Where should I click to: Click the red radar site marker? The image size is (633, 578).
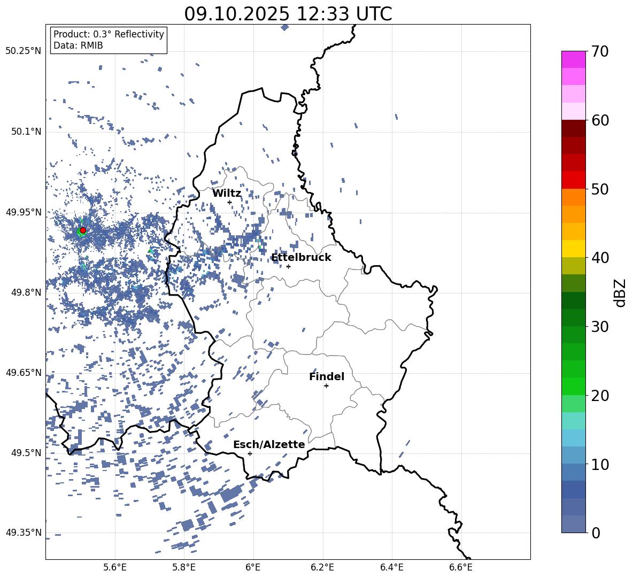pyautogui.click(x=83, y=230)
